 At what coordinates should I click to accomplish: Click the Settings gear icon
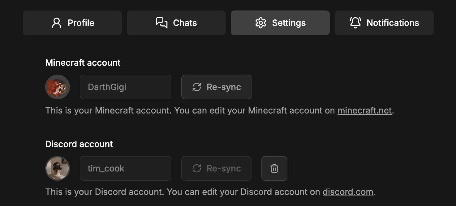[261, 23]
